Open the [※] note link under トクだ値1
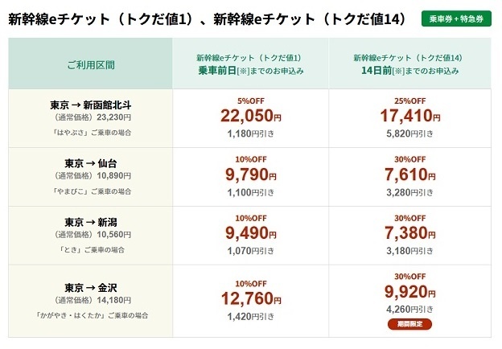Viewport: 502px width, 349px height. 244,71
